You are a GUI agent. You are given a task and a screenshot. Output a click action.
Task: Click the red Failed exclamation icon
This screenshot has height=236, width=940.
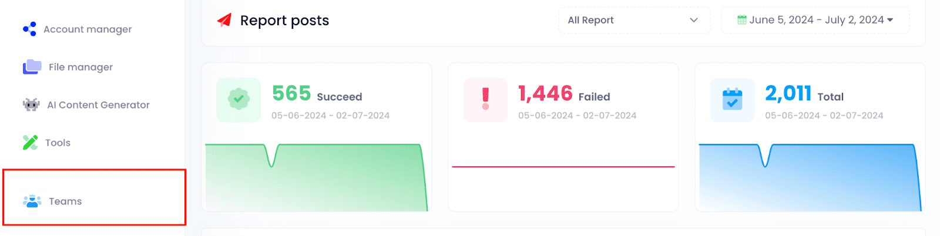tap(485, 100)
